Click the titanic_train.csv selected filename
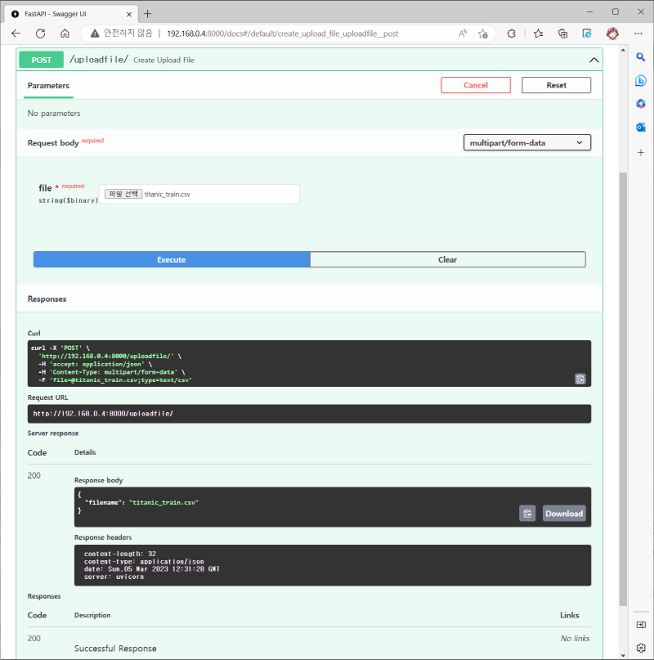The height and width of the screenshot is (660, 654). click(168, 195)
